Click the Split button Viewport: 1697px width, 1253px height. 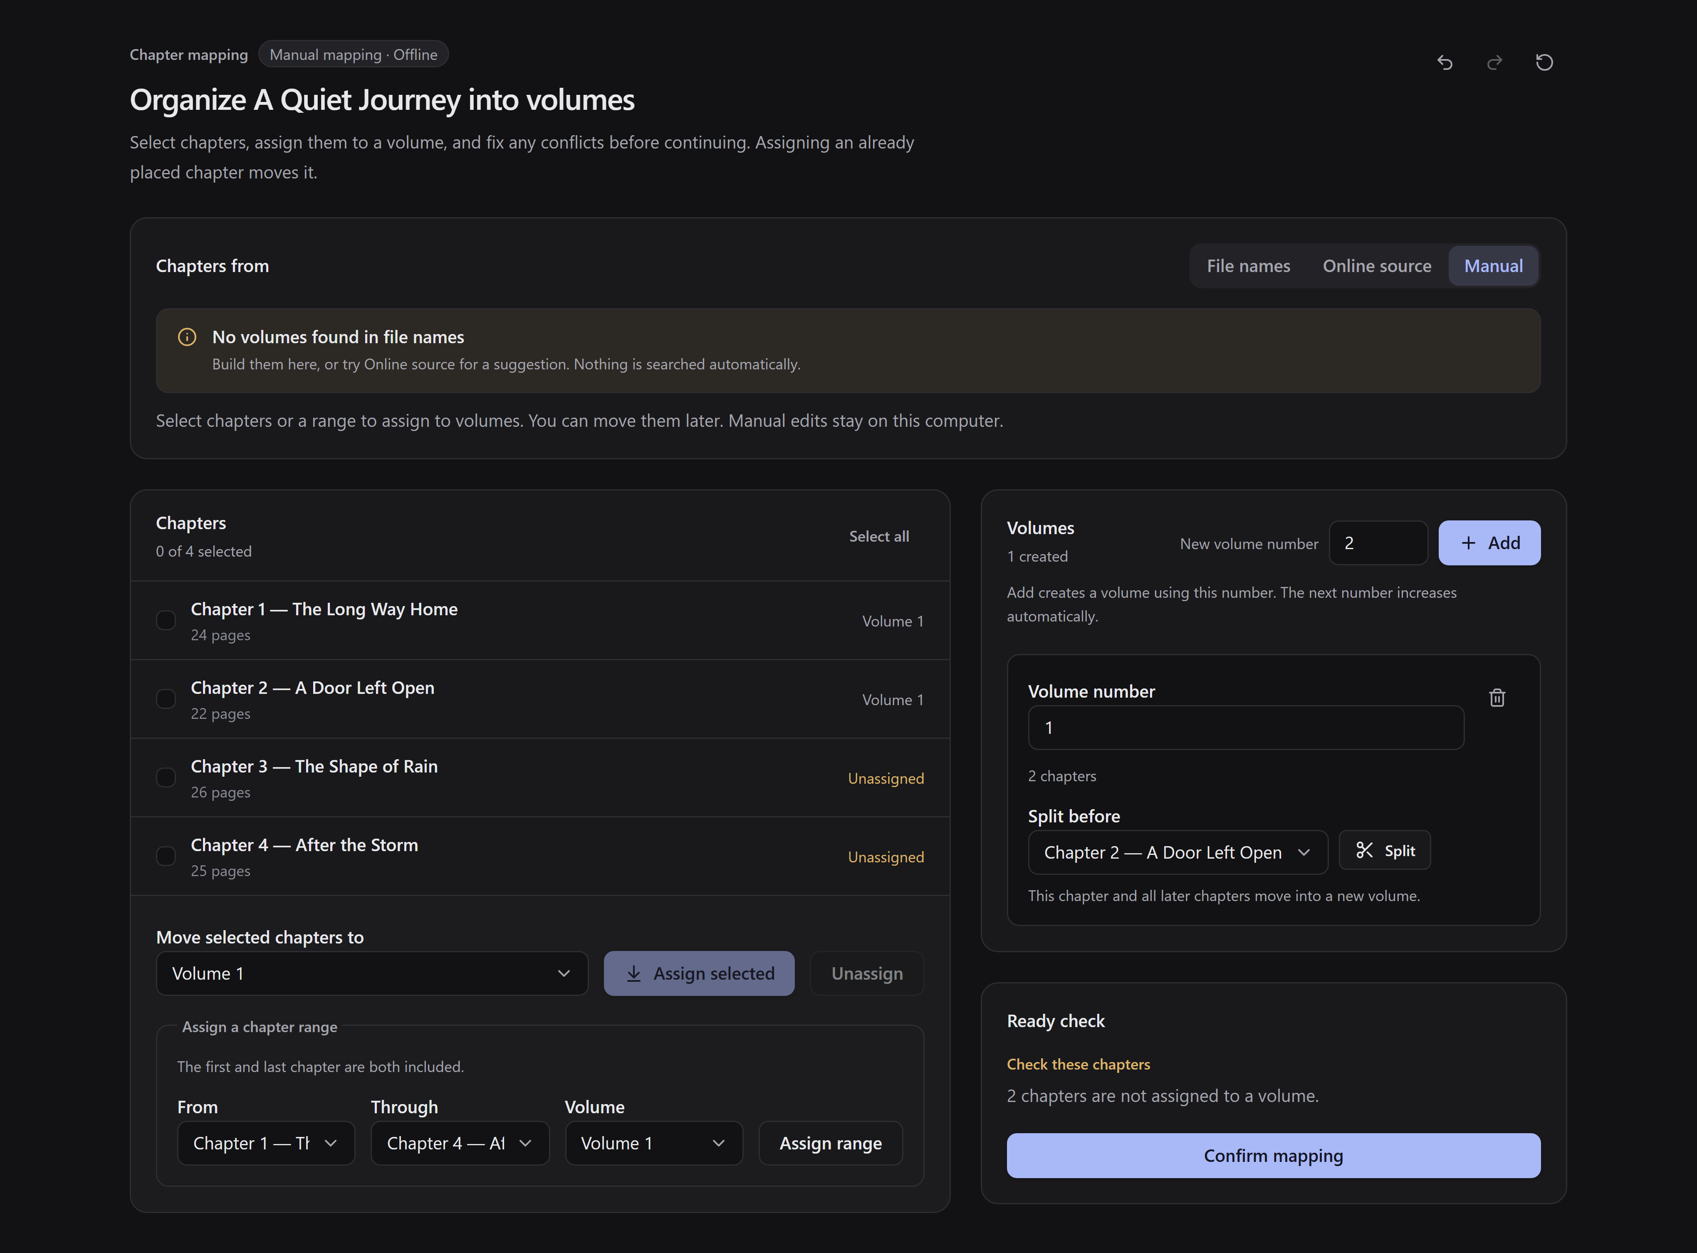point(1385,851)
